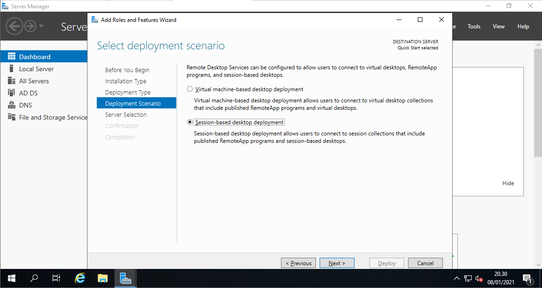Open the Tools menu

474,26
